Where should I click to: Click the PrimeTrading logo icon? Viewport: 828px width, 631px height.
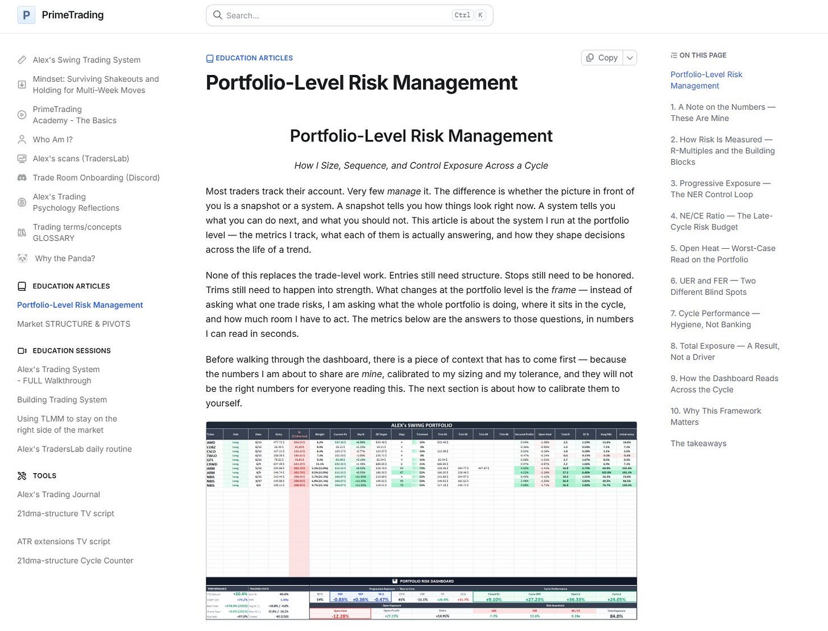pos(26,15)
